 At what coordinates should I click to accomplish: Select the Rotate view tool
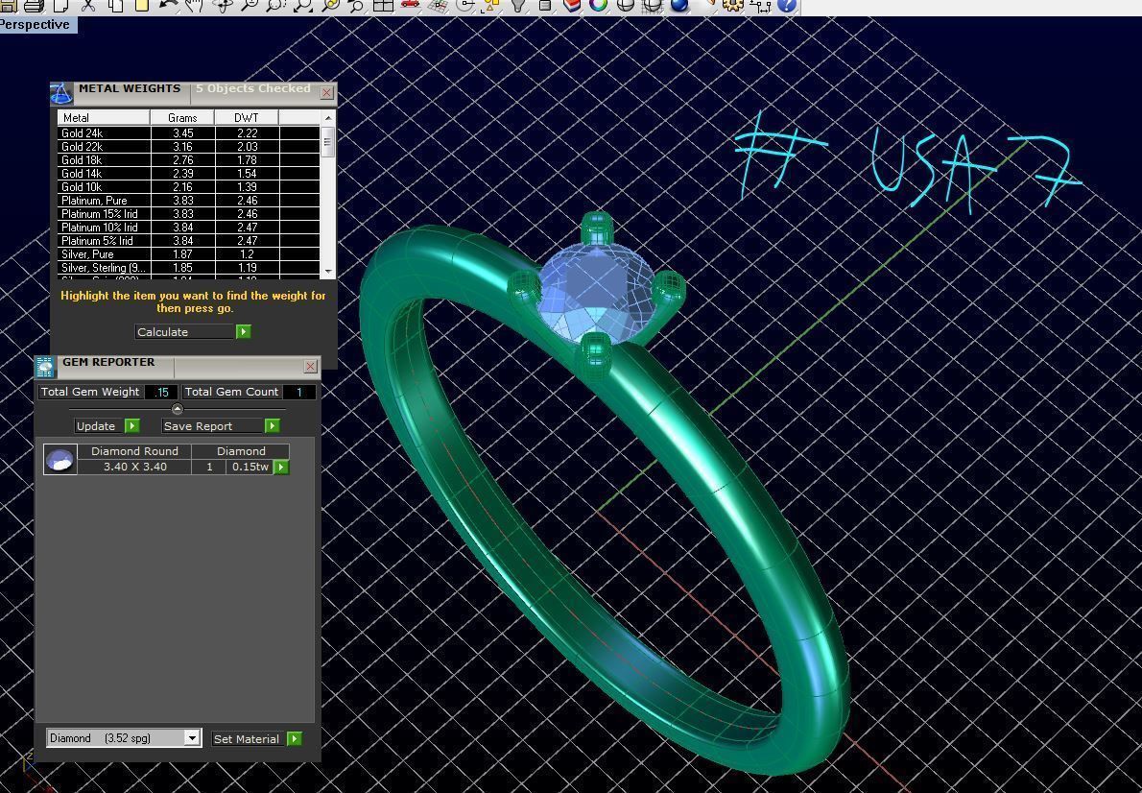[224, 5]
